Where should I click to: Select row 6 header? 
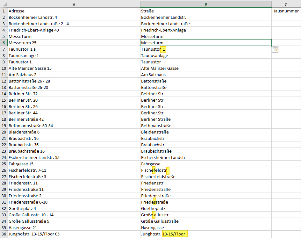pyautogui.click(x=4, y=43)
